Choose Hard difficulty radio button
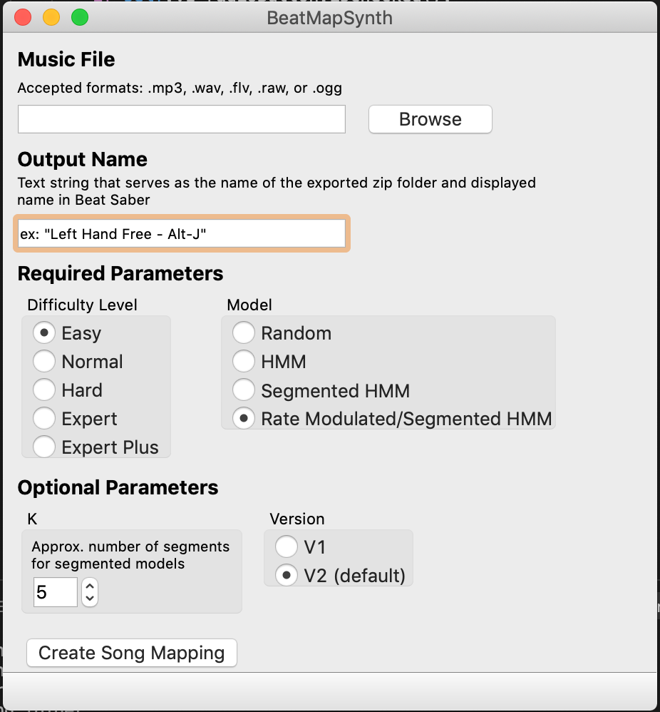This screenshot has width=660, height=712. pyautogui.click(x=45, y=390)
